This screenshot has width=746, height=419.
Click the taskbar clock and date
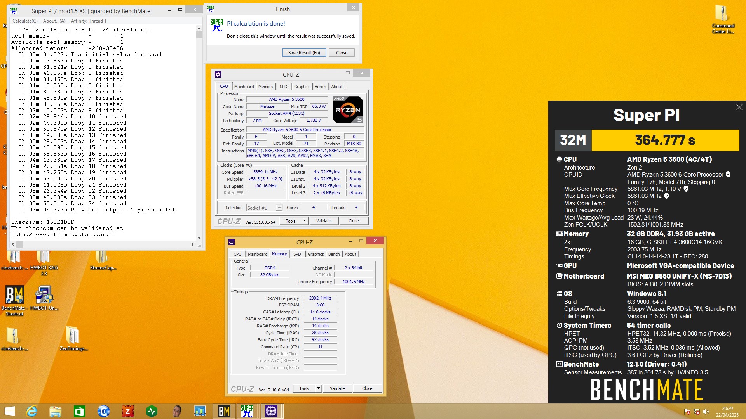(x=727, y=412)
